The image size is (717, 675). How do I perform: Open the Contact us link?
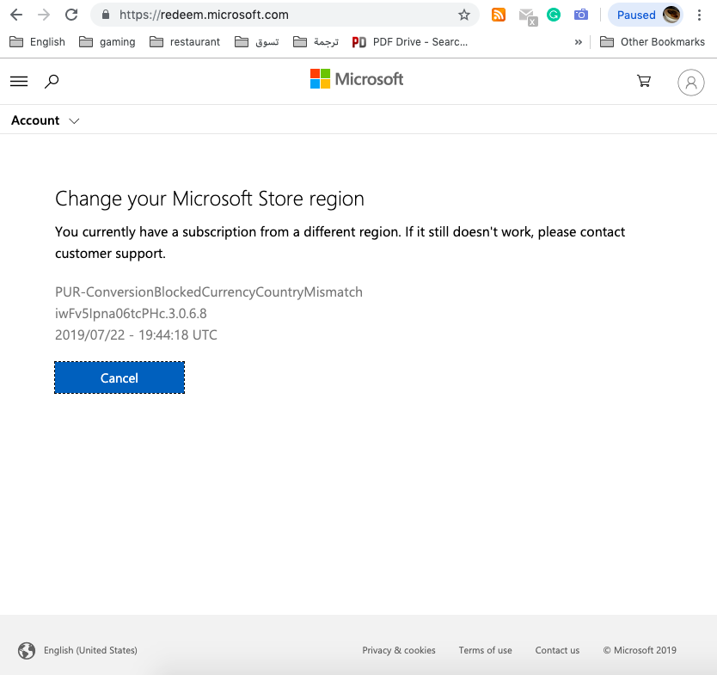click(557, 650)
